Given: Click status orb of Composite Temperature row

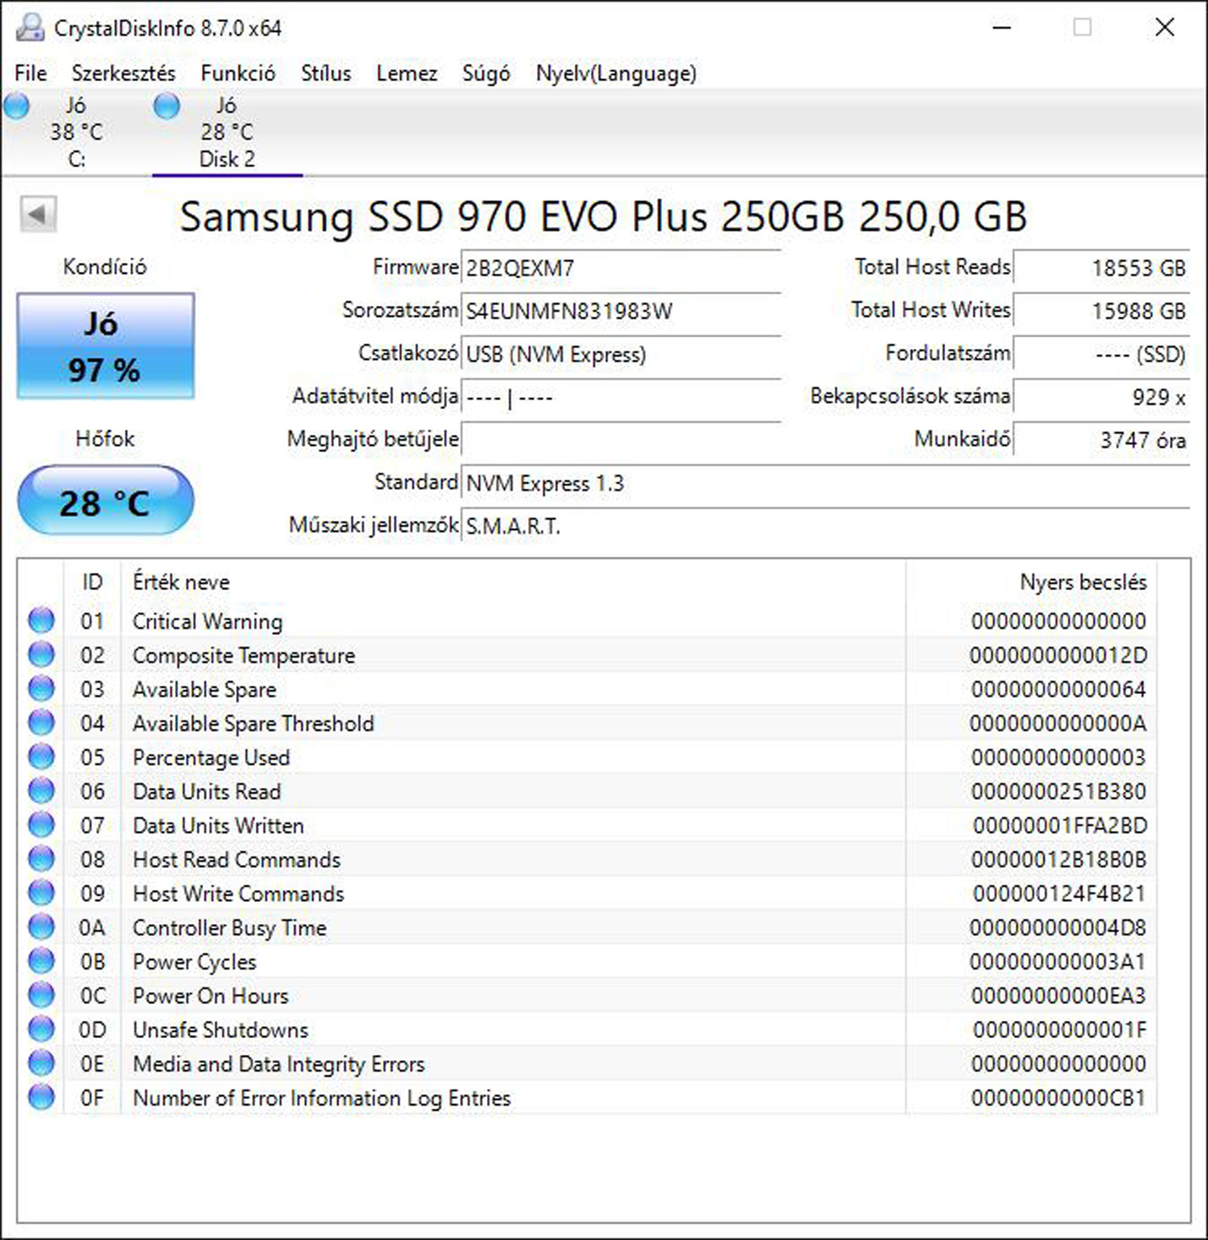Looking at the screenshot, I should 41,654.
